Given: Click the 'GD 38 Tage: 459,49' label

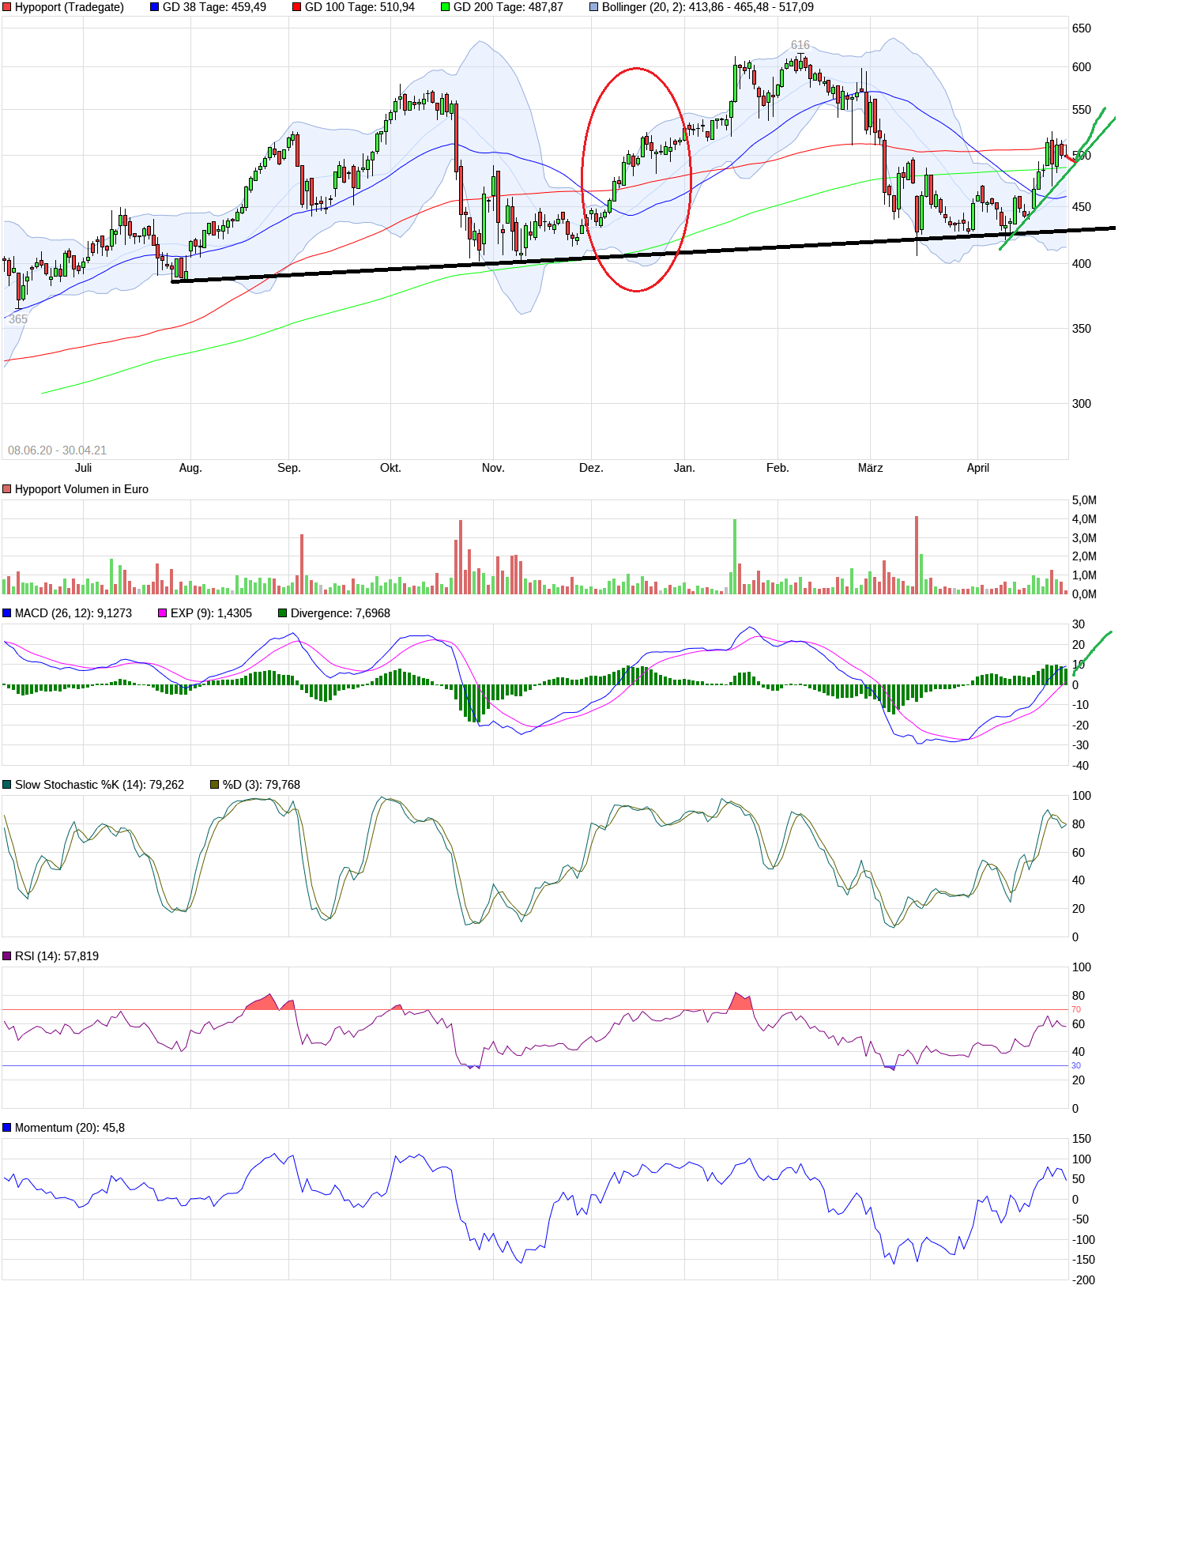Looking at the screenshot, I should pos(214,7).
